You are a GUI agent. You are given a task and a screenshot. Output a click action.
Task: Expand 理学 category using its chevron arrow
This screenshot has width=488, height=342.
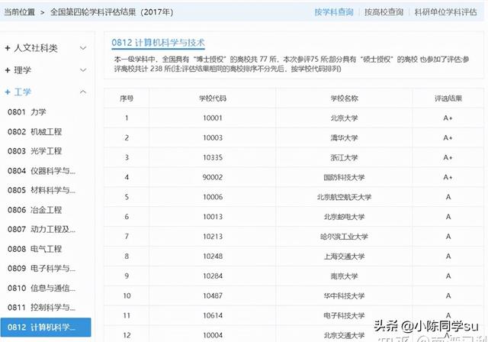[82, 70]
